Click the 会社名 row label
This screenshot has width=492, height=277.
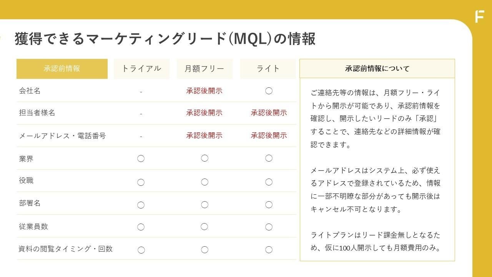pyautogui.click(x=30, y=91)
